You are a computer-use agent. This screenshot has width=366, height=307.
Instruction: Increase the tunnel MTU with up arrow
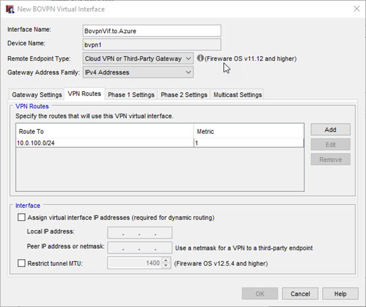click(166, 260)
